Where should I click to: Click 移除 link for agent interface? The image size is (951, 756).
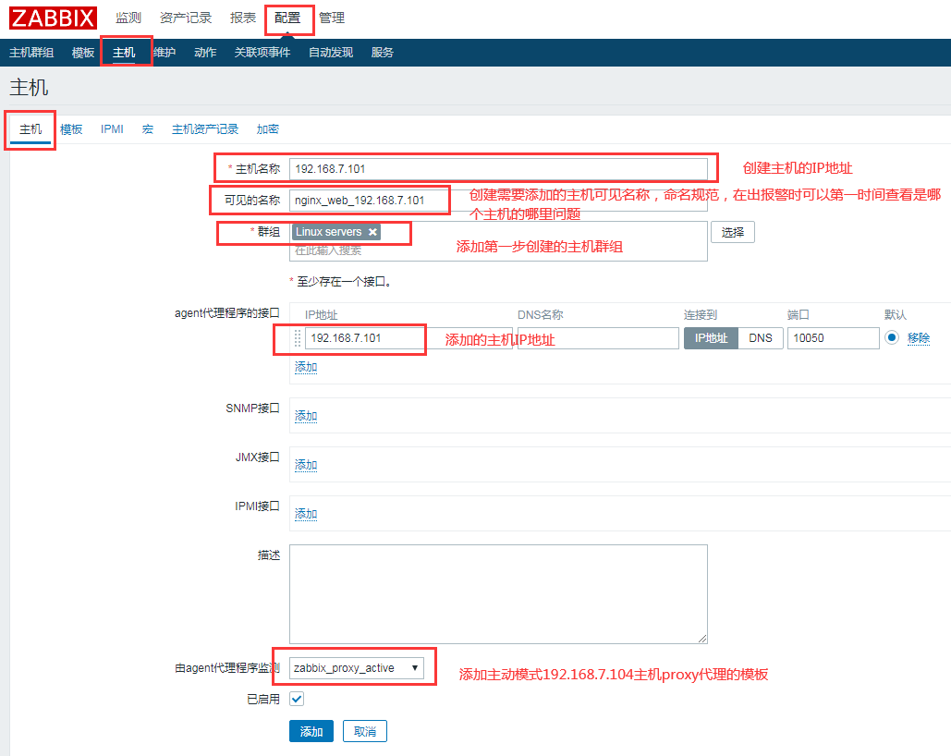pyautogui.click(x=919, y=338)
